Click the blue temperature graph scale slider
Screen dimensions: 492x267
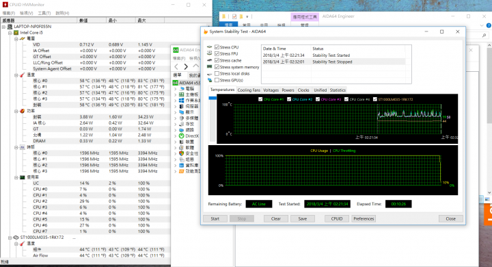coord(213,98)
